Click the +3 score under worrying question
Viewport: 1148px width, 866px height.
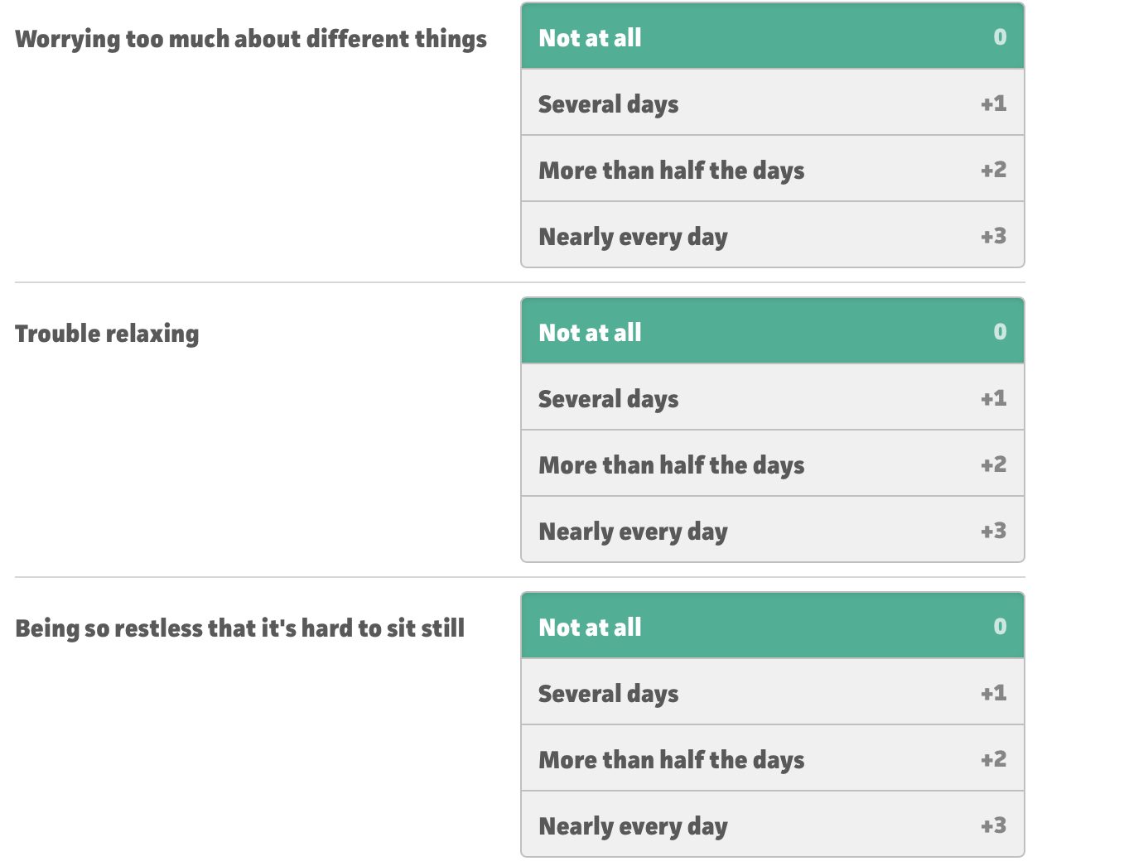(x=993, y=235)
